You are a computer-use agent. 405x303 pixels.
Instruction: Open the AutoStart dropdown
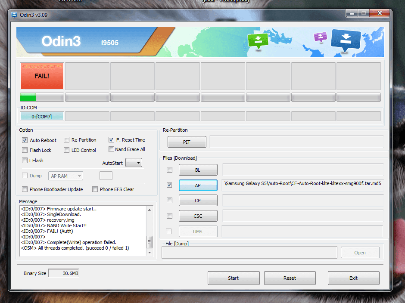[134, 163]
